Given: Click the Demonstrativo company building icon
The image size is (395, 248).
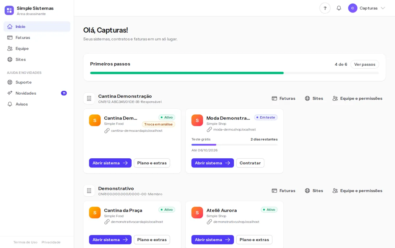Looking at the screenshot, I should click(89, 191).
